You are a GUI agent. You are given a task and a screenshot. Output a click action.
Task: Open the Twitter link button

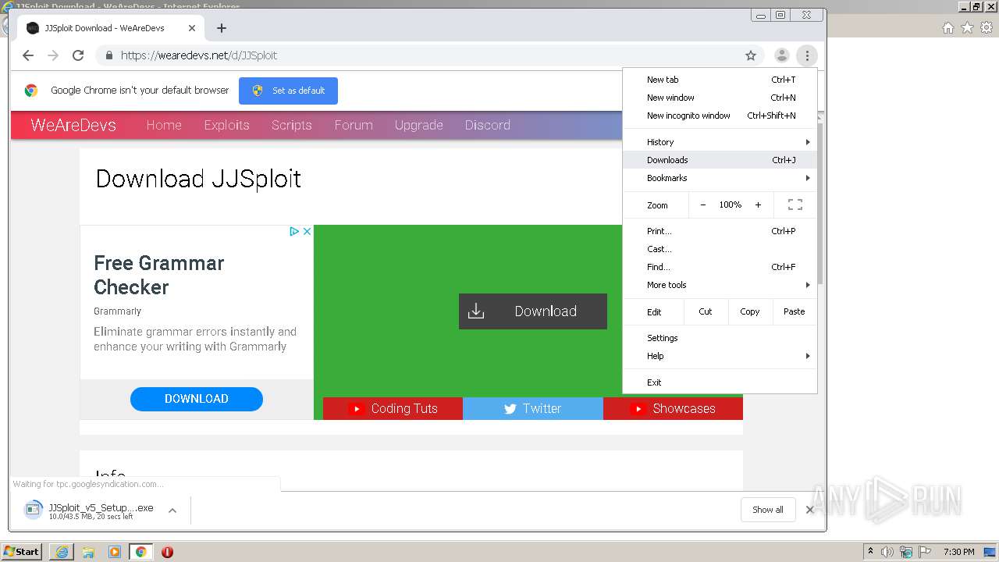[533, 408]
